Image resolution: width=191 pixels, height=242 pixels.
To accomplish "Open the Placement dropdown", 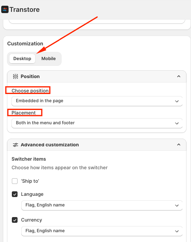I will coord(97,123).
